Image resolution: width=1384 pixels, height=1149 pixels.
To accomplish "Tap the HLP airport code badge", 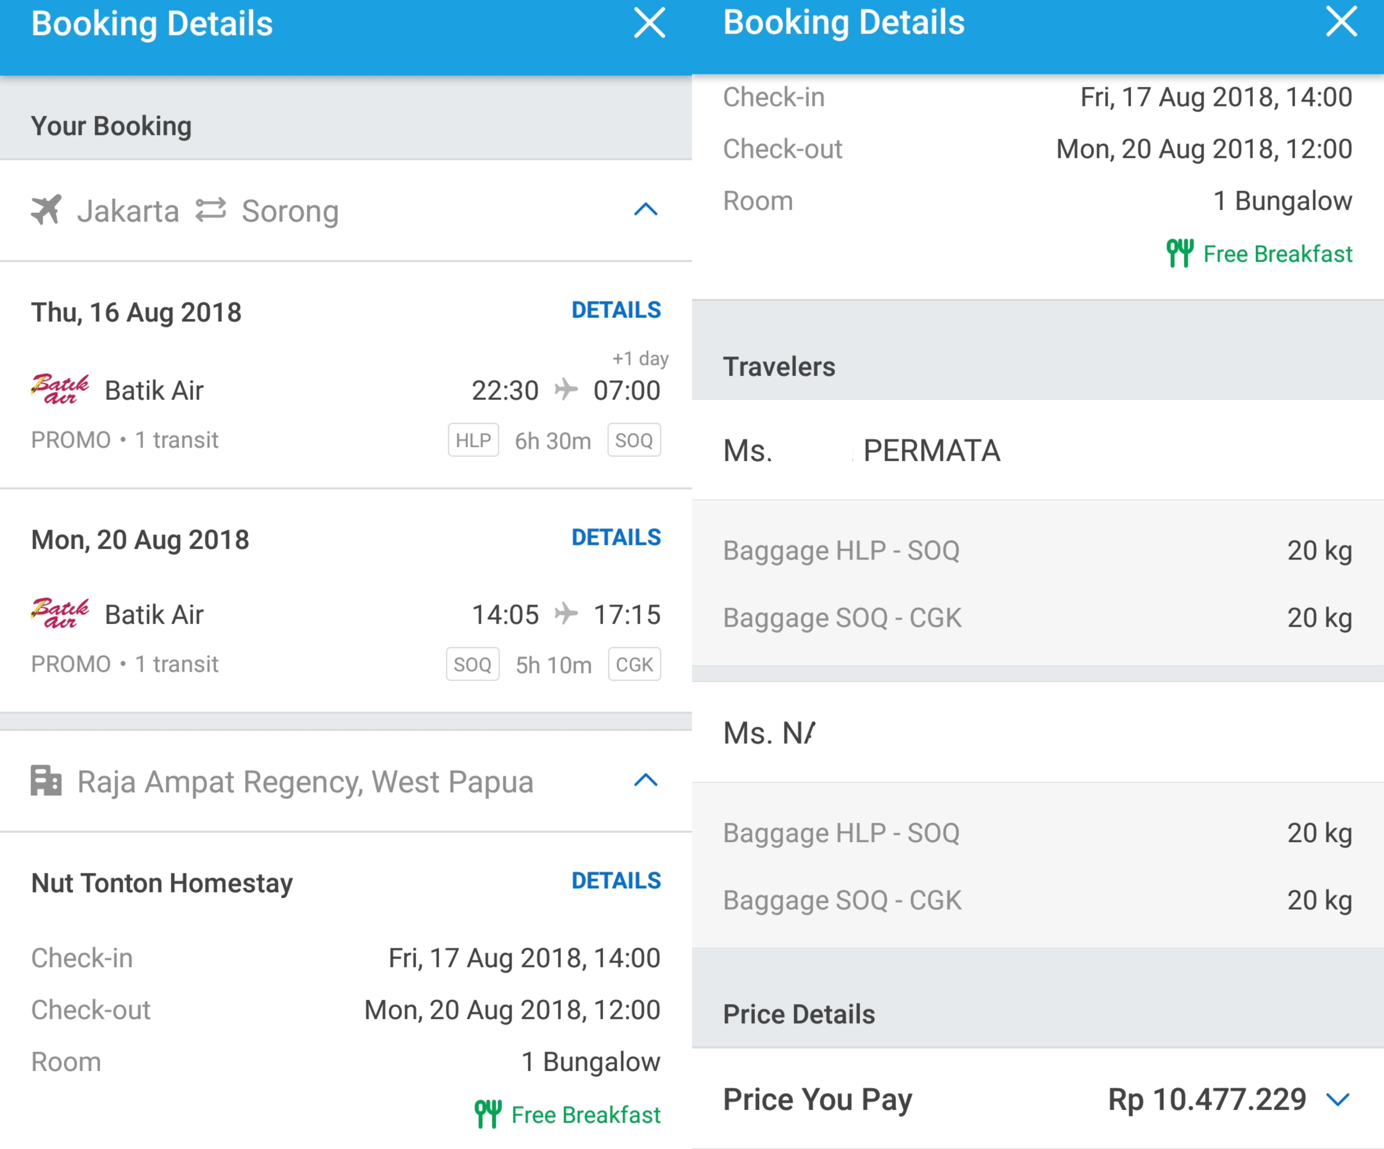I will click(x=473, y=440).
